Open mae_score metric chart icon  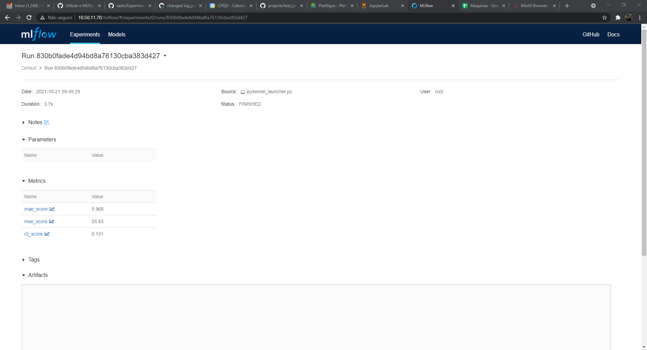coord(52,209)
